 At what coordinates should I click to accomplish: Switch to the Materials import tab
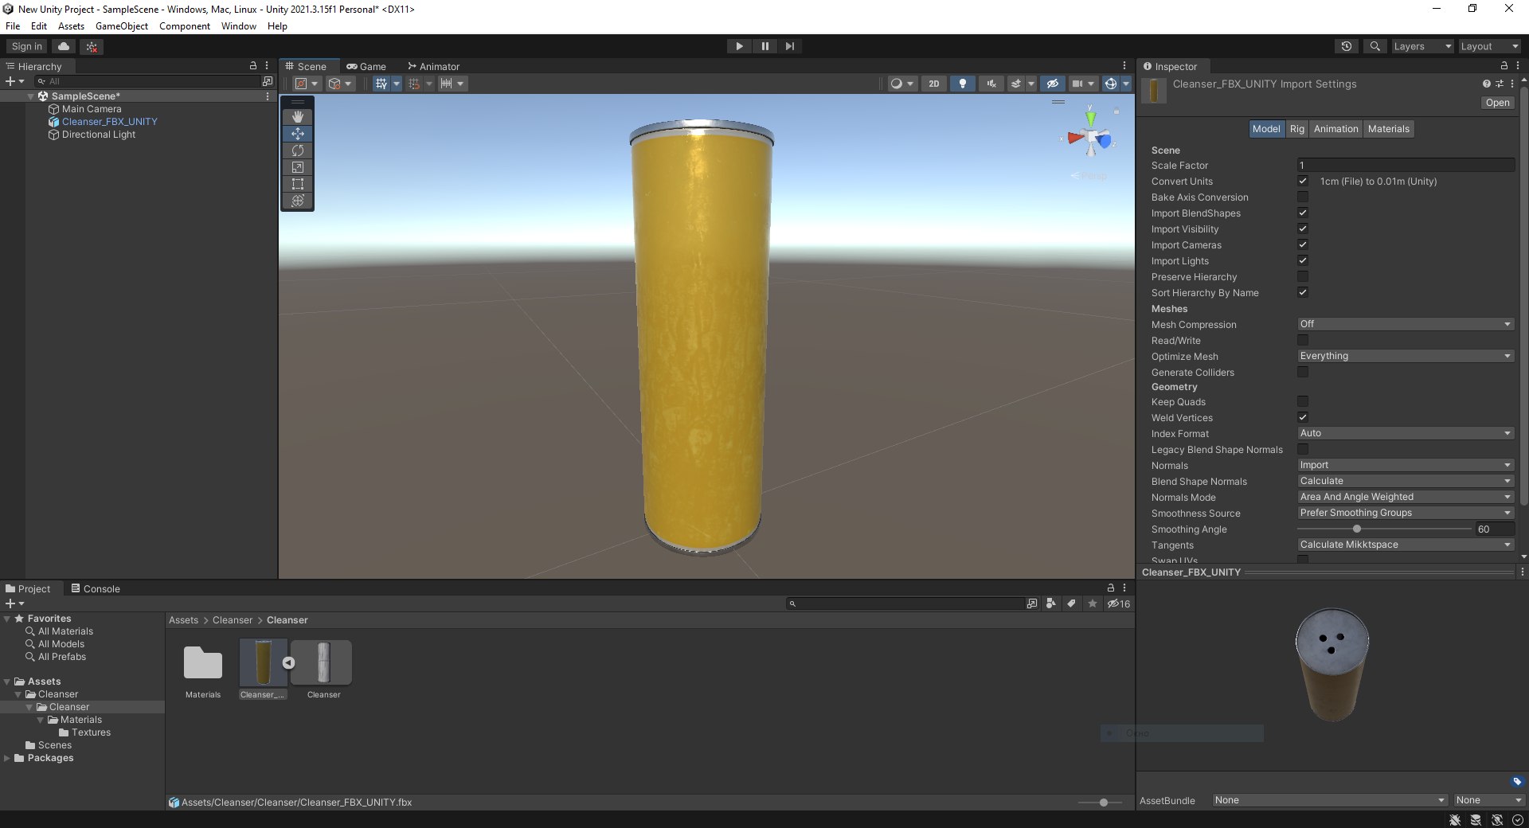(1388, 129)
